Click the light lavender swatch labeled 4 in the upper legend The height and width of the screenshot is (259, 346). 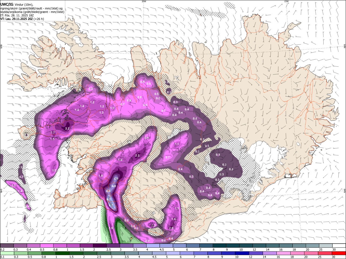coord(153,246)
